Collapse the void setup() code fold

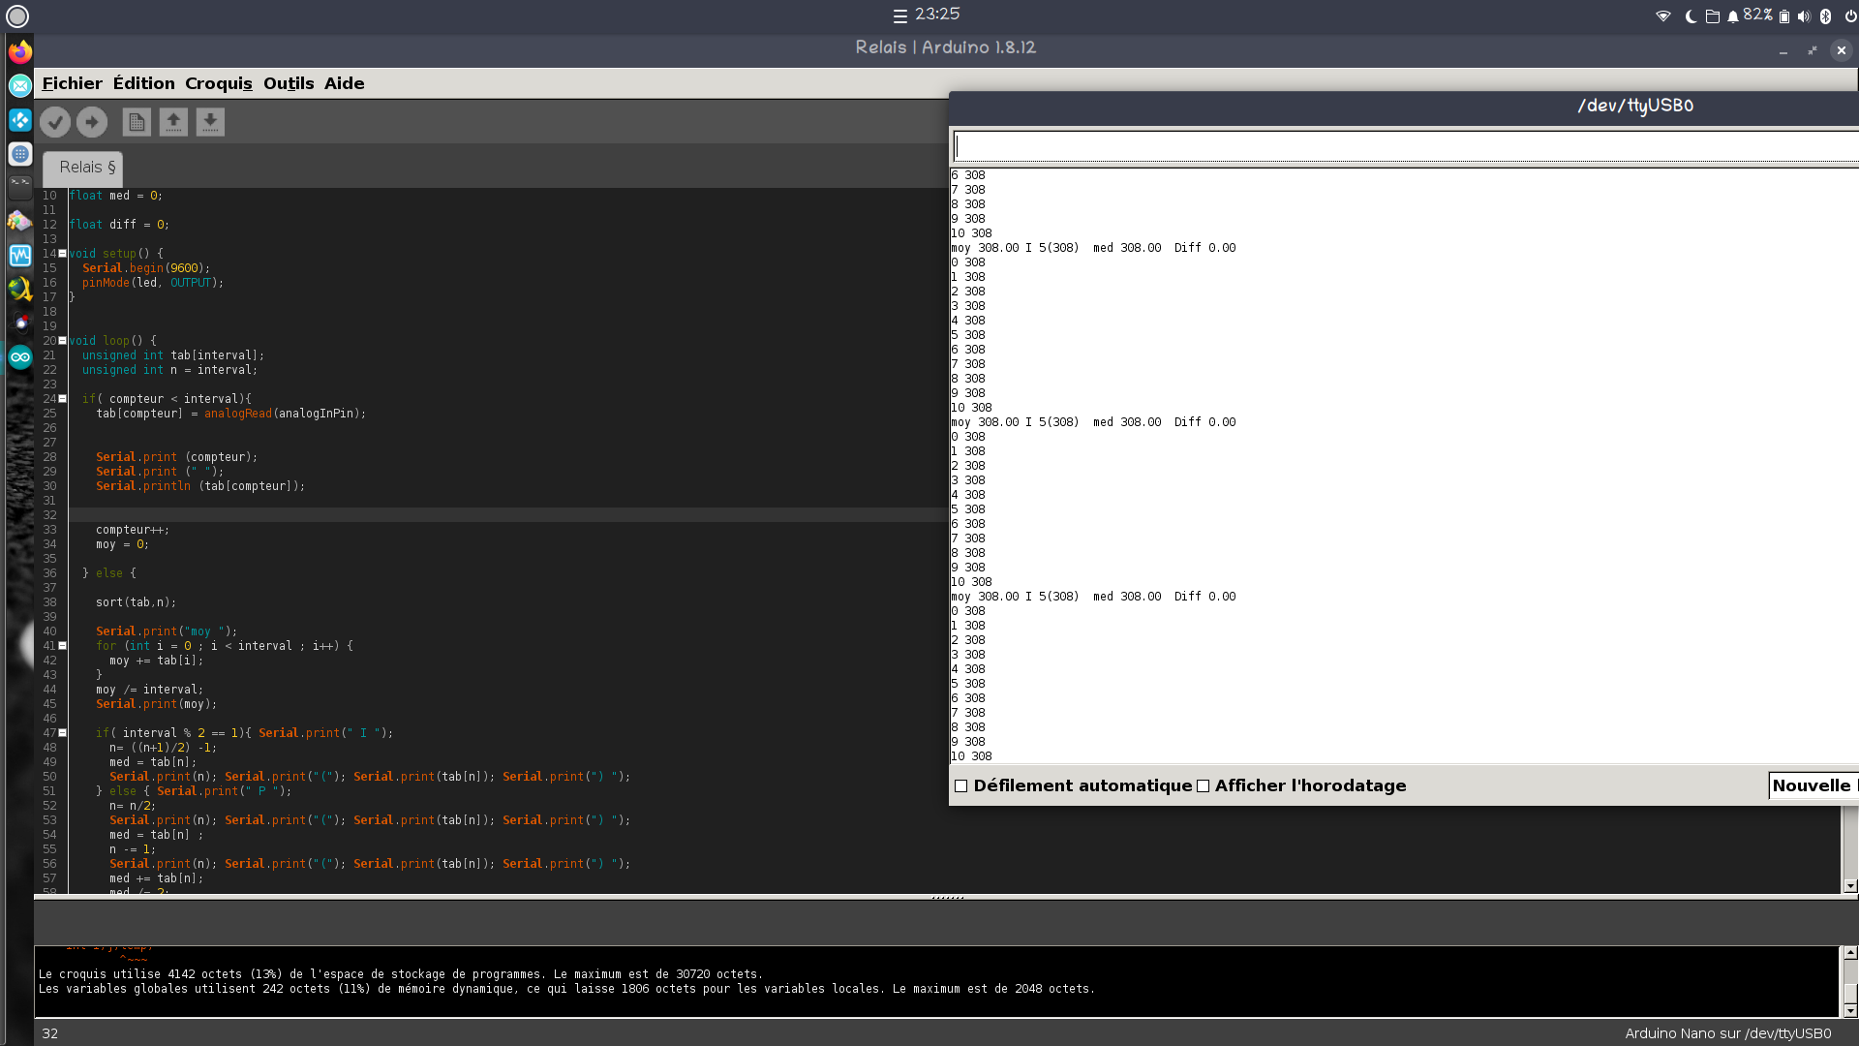point(62,251)
